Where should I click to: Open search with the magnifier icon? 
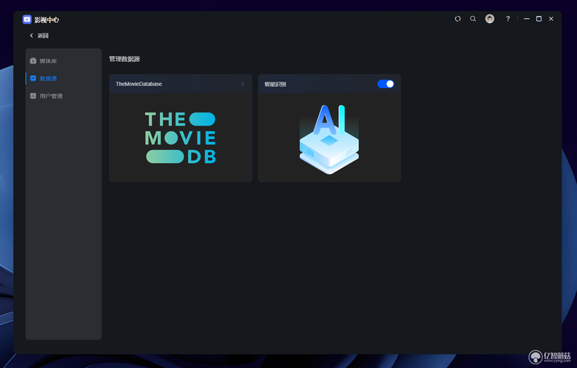tap(473, 19)
